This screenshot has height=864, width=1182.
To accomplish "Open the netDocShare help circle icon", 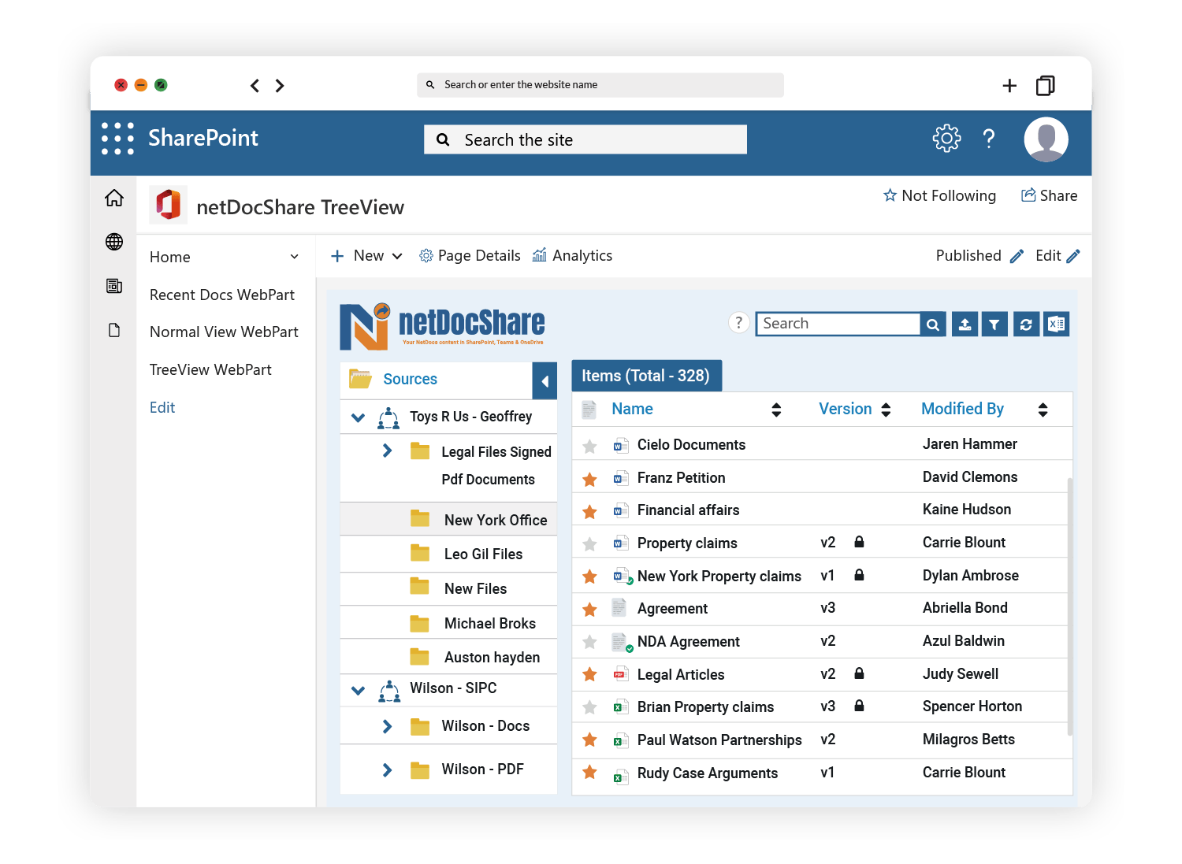I will pos(738,322).
